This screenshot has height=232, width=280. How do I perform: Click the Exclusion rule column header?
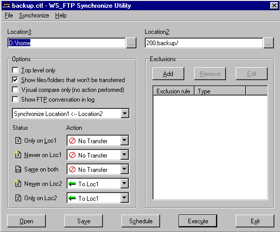(173, 91)
